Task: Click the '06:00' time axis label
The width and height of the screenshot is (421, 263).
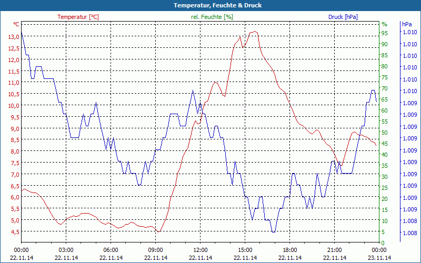Action: pyautogui.click(x=111, y=250)
